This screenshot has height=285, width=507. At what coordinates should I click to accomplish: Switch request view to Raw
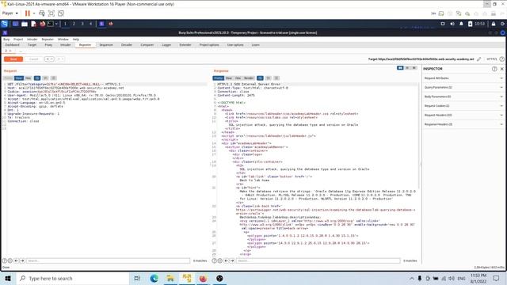19,78
